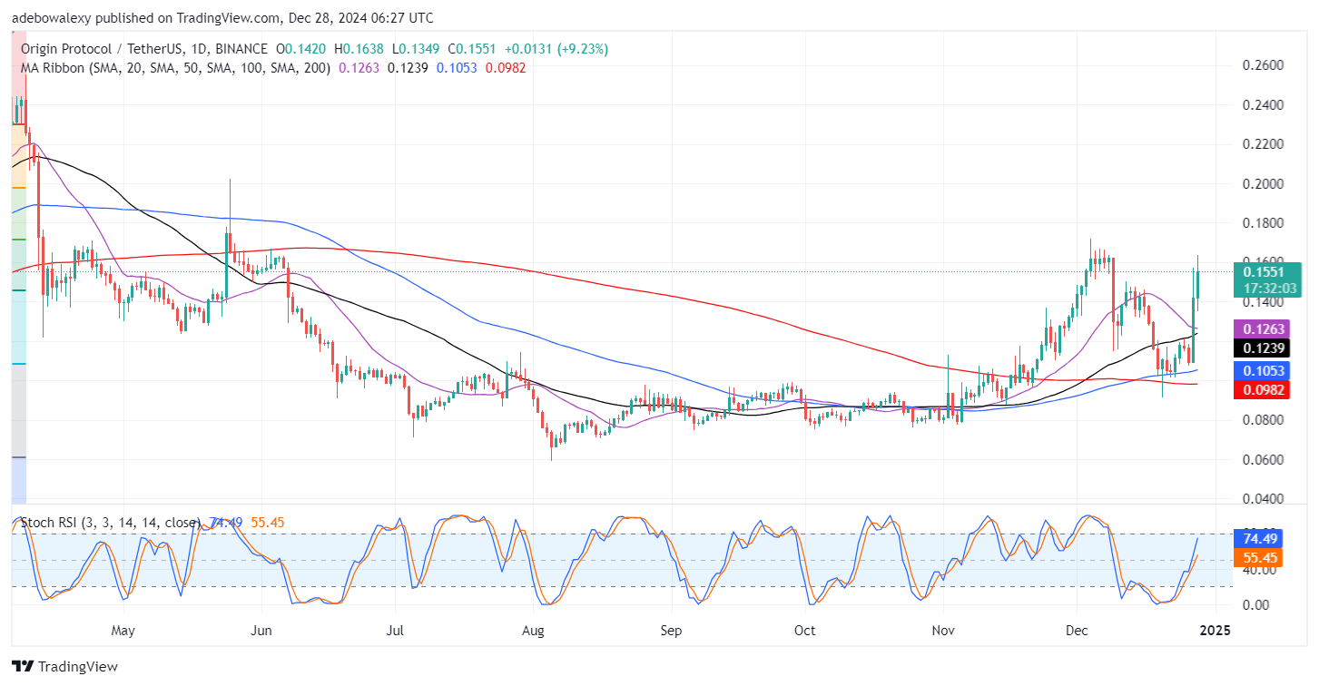Click the 0.0400 price axis tick
The width and height of the screenshot is (1319, 686).
point(1263,499)
